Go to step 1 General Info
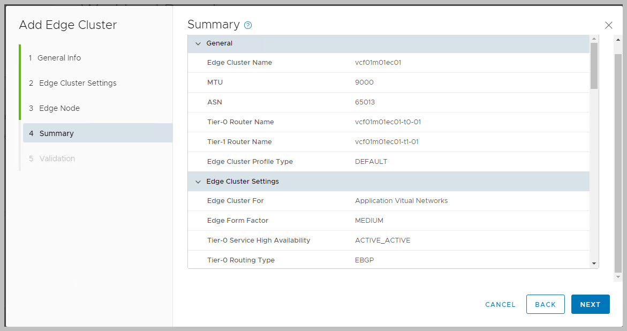The width and height of the screenshot is (627, 331). point(59,58)
